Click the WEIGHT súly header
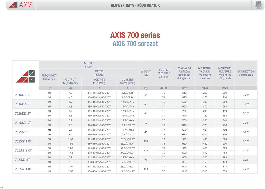Image resolution: width=265 pixels, height=189 pixels. click(146, 73)
